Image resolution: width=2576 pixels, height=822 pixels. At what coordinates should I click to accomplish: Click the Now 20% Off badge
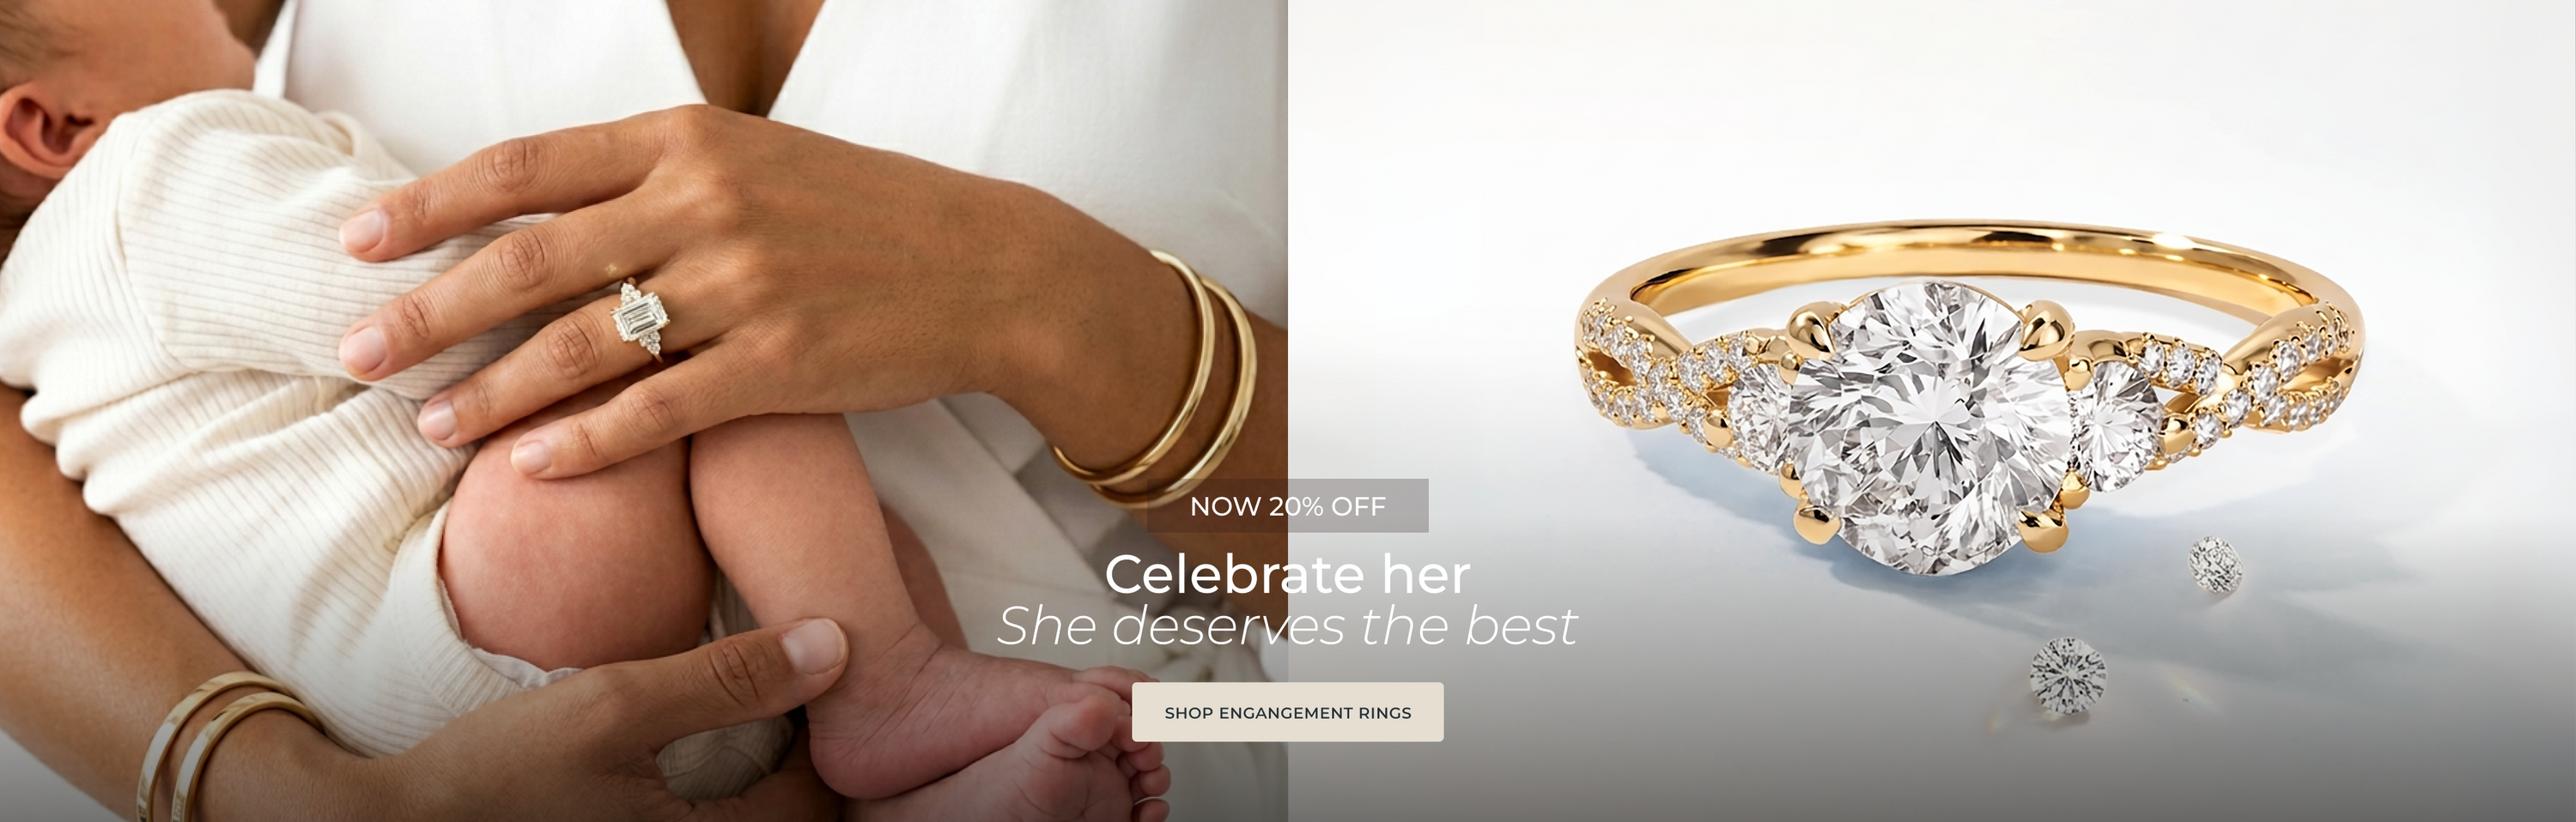click(1287, 505)
